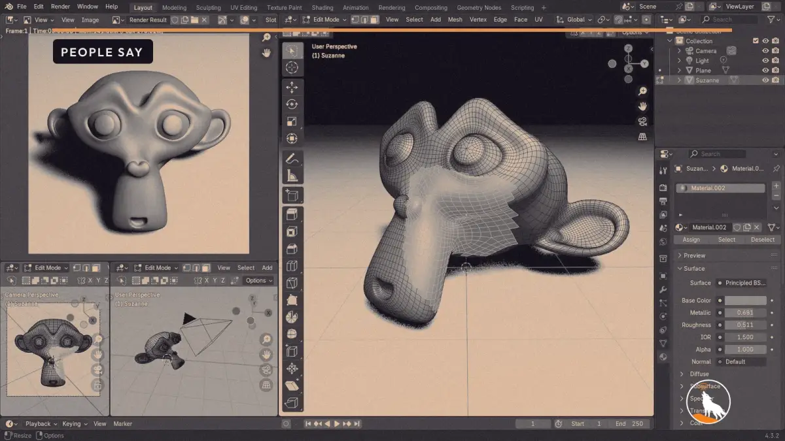Open the Tool properties tab icon
This screenshot has height=441, width=785.
coord(663,171)
